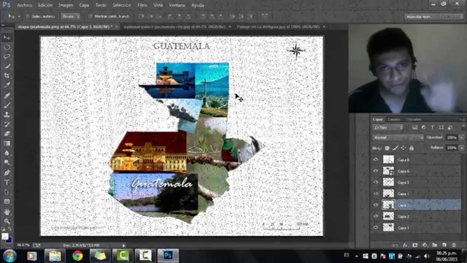Click the add layer mask icon
The image size is (467, 263).
(415, 245)
